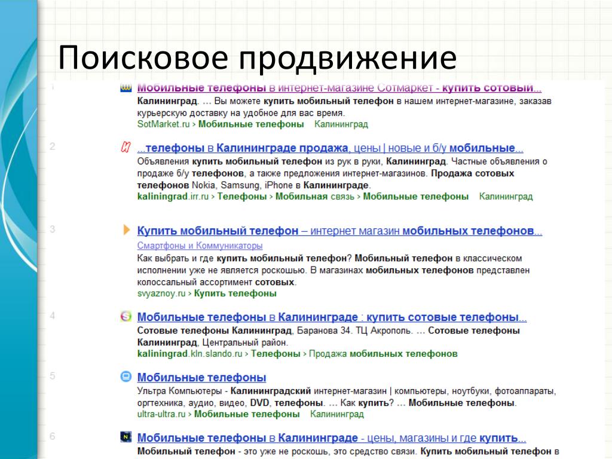Click Мобильные телефоны breadcrumb after SotMarket.ru
This screenshot has height=459, width=612.
[251, 124]
